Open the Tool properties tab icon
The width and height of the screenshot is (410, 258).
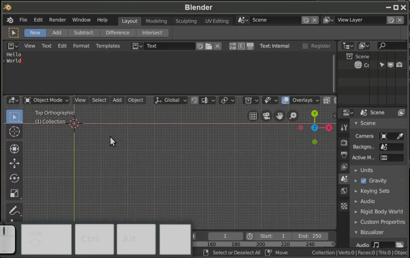(344, 127)
